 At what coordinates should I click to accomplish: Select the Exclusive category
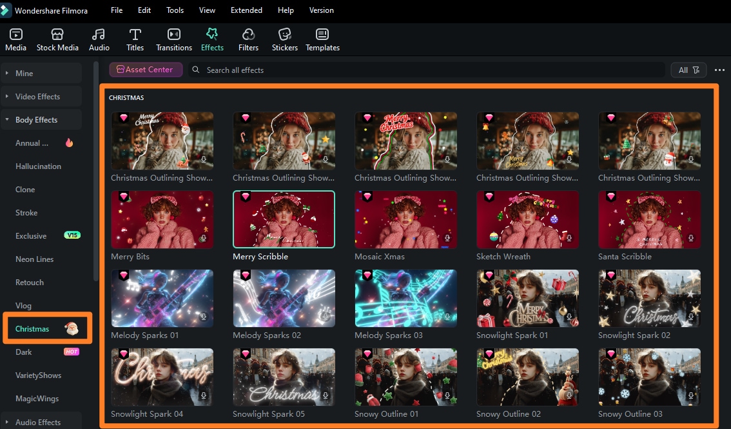tap(31, 236)
